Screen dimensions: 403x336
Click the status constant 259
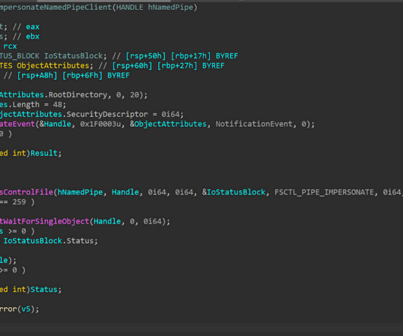click(19, 202)
